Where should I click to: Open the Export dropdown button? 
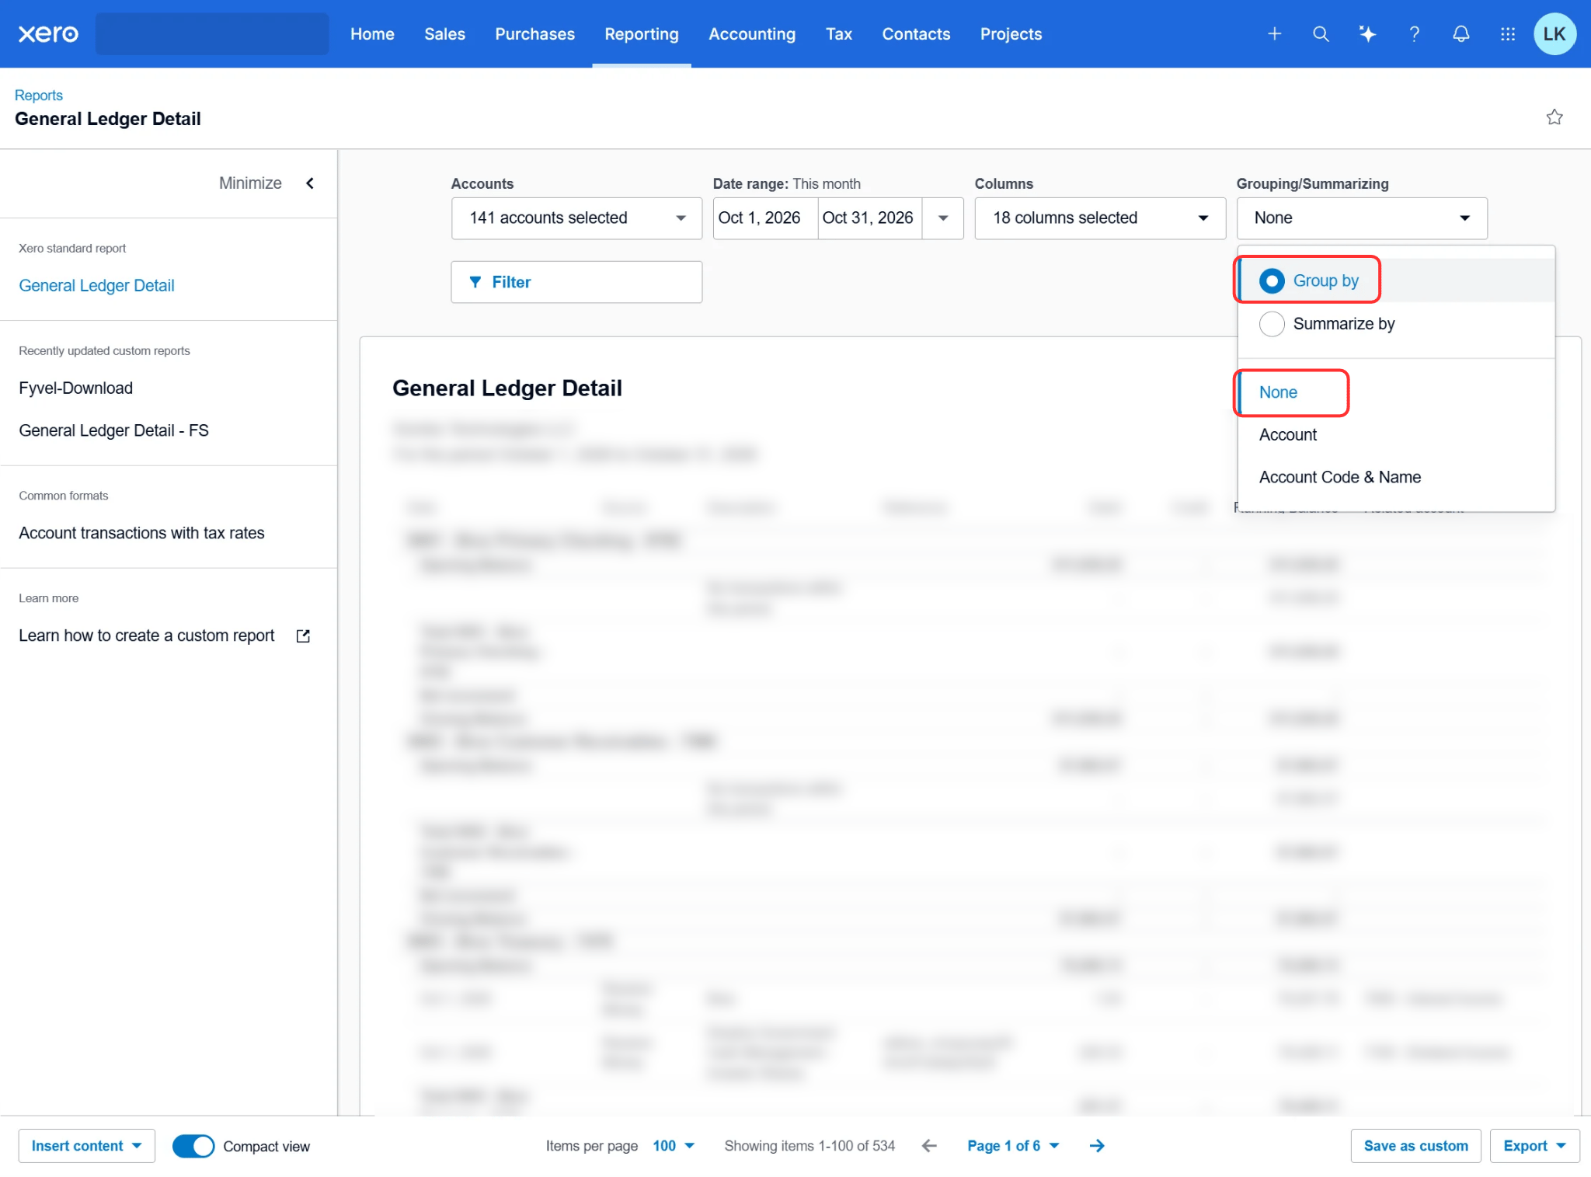coord(1534,1146)
